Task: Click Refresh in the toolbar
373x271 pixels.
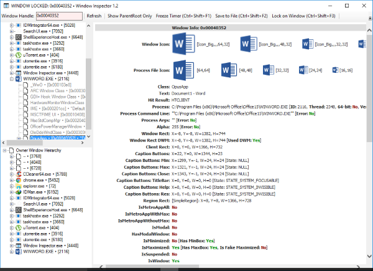Action: [x=94, y=16]
